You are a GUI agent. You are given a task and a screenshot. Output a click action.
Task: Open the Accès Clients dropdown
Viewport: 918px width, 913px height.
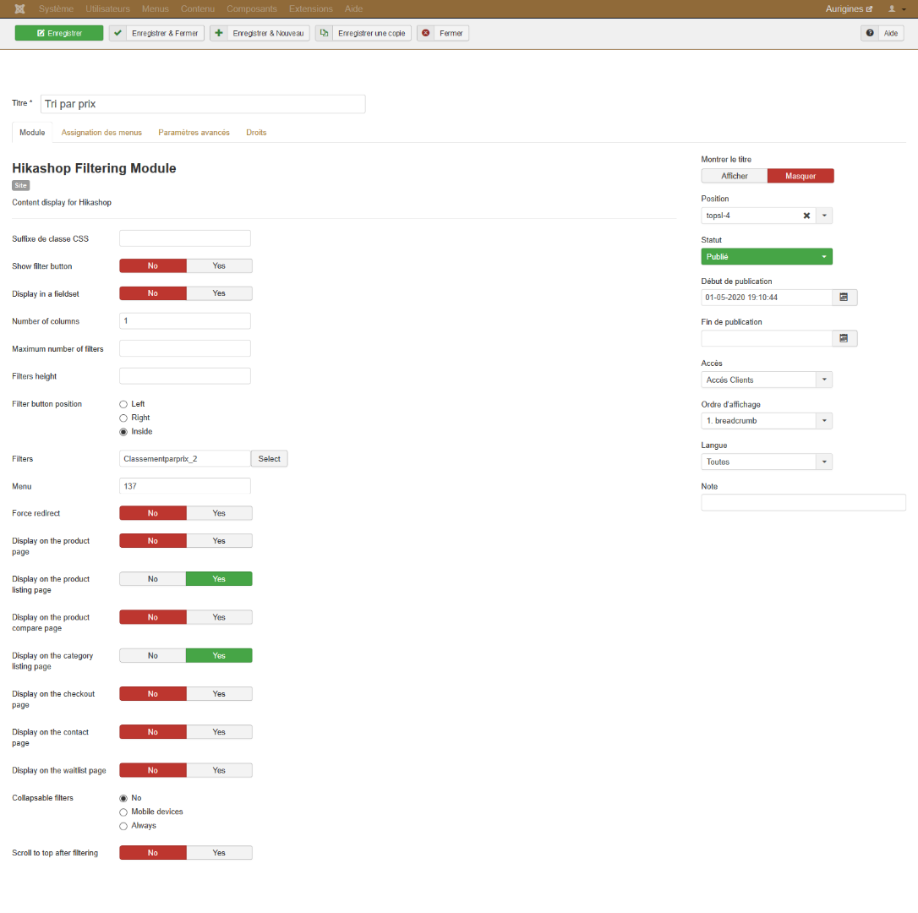point(767,380)
